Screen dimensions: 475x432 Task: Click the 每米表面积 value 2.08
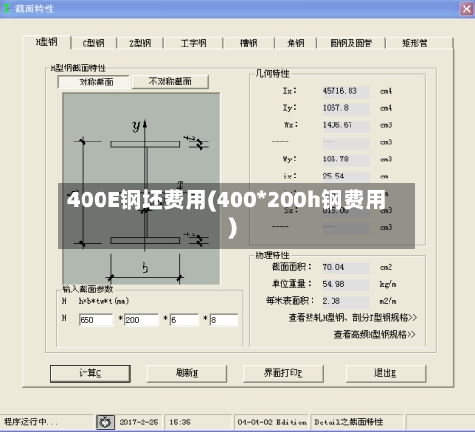click(346, 301)
